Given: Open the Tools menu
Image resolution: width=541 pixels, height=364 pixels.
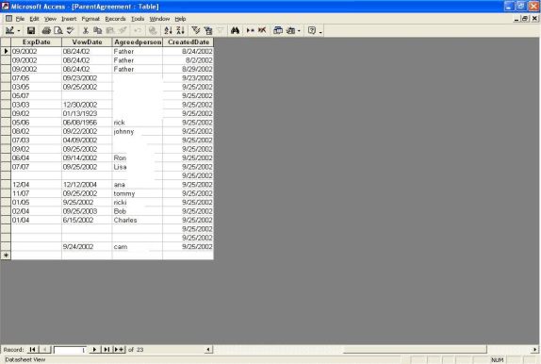Looking at the screenshot, I should click(x=138, y=19).
